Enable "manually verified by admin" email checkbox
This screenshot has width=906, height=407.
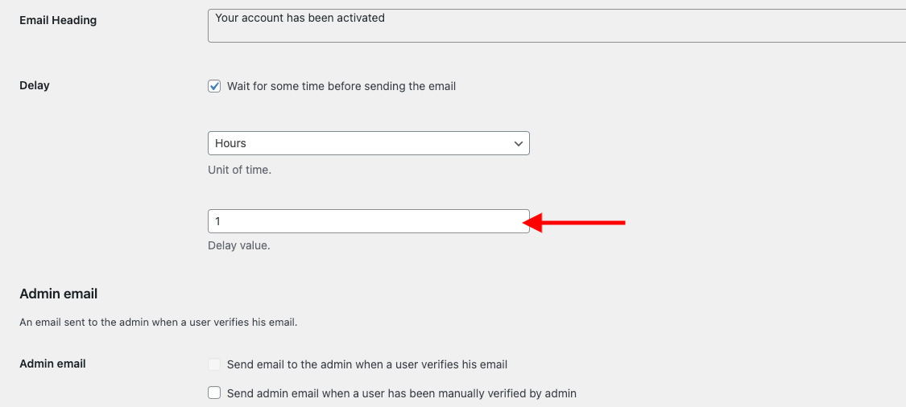tap(214, 393)
